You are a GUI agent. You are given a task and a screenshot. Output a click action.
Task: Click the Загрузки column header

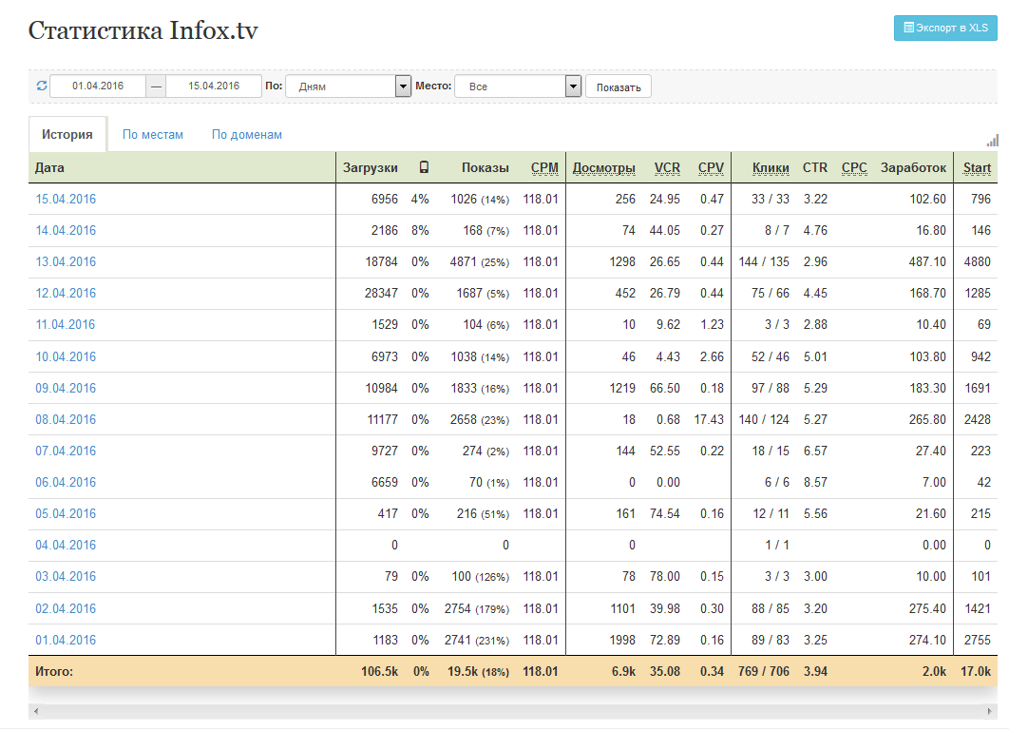(370, 167)
